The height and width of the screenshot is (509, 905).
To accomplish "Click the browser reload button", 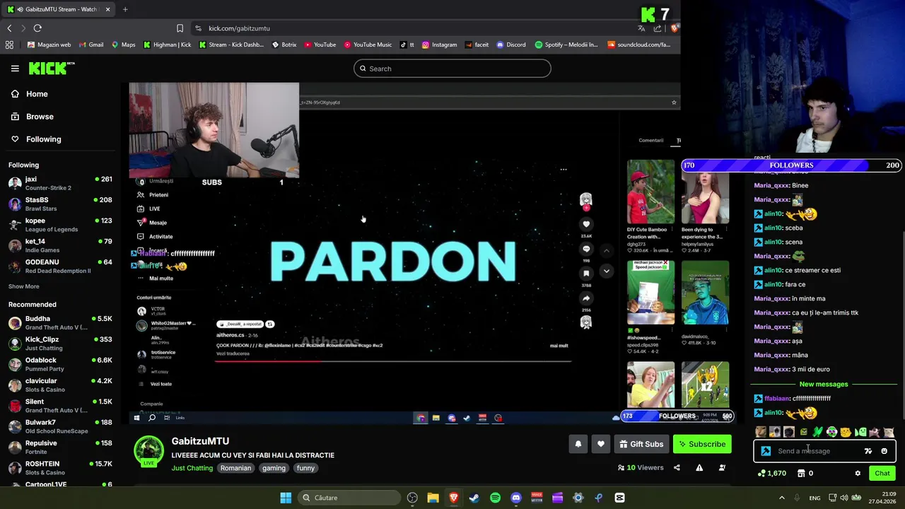I will tap(37, 28).
